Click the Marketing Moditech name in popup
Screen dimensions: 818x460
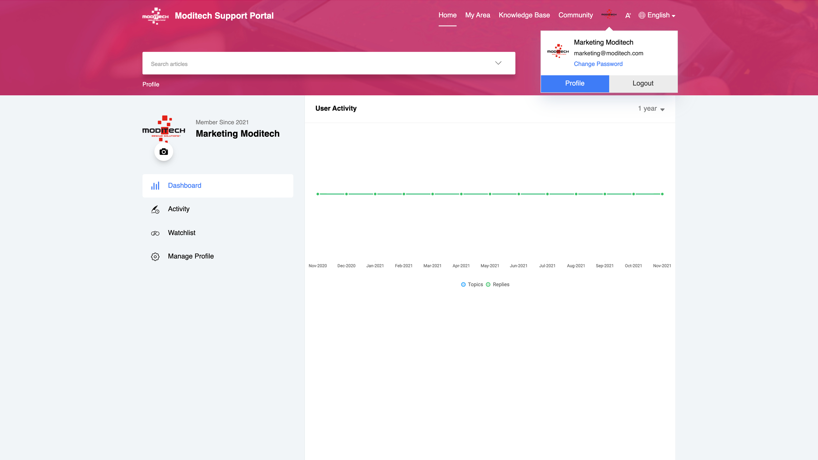(x=603, y=42)
